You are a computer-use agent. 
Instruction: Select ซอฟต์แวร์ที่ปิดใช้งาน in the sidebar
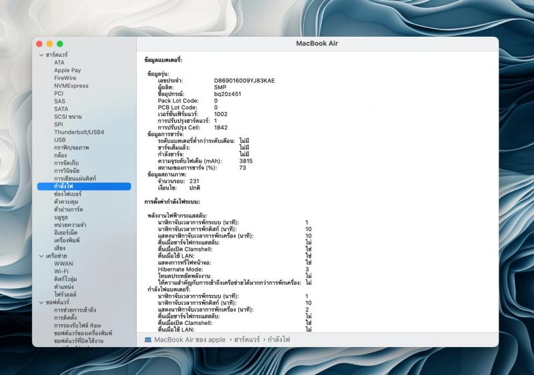click(79, 340)
